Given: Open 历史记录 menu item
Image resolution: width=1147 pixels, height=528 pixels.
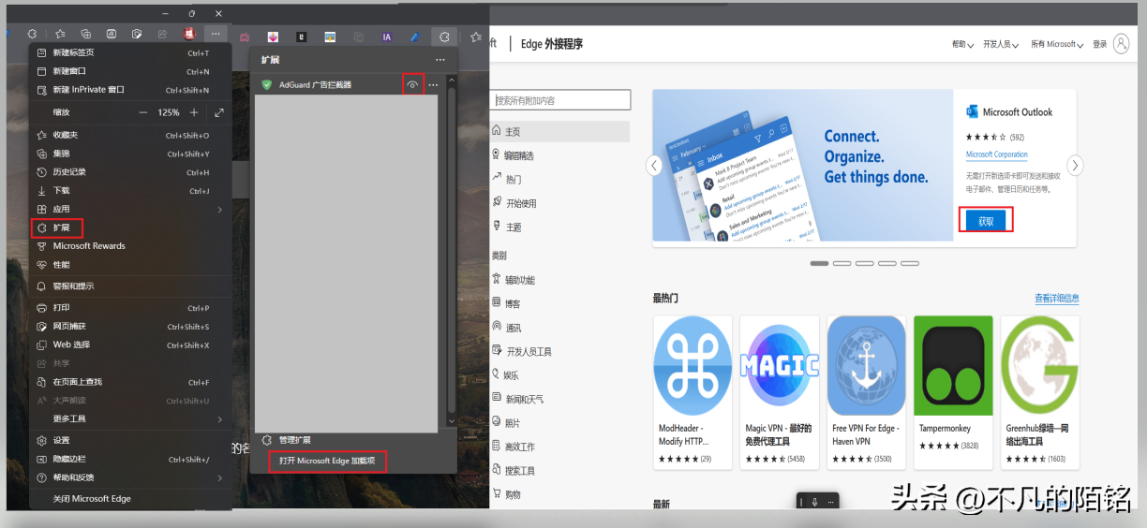Looking at the screenshot, I should pos(130,172).
